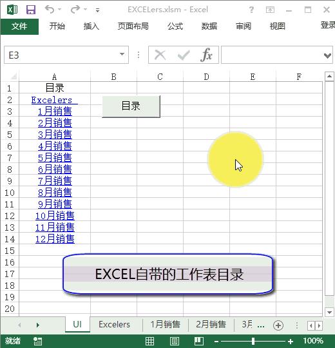Click the 登录 sign-in link
Image resolution: width=335 pixels, height=348 pixels.
click(328, 25)
